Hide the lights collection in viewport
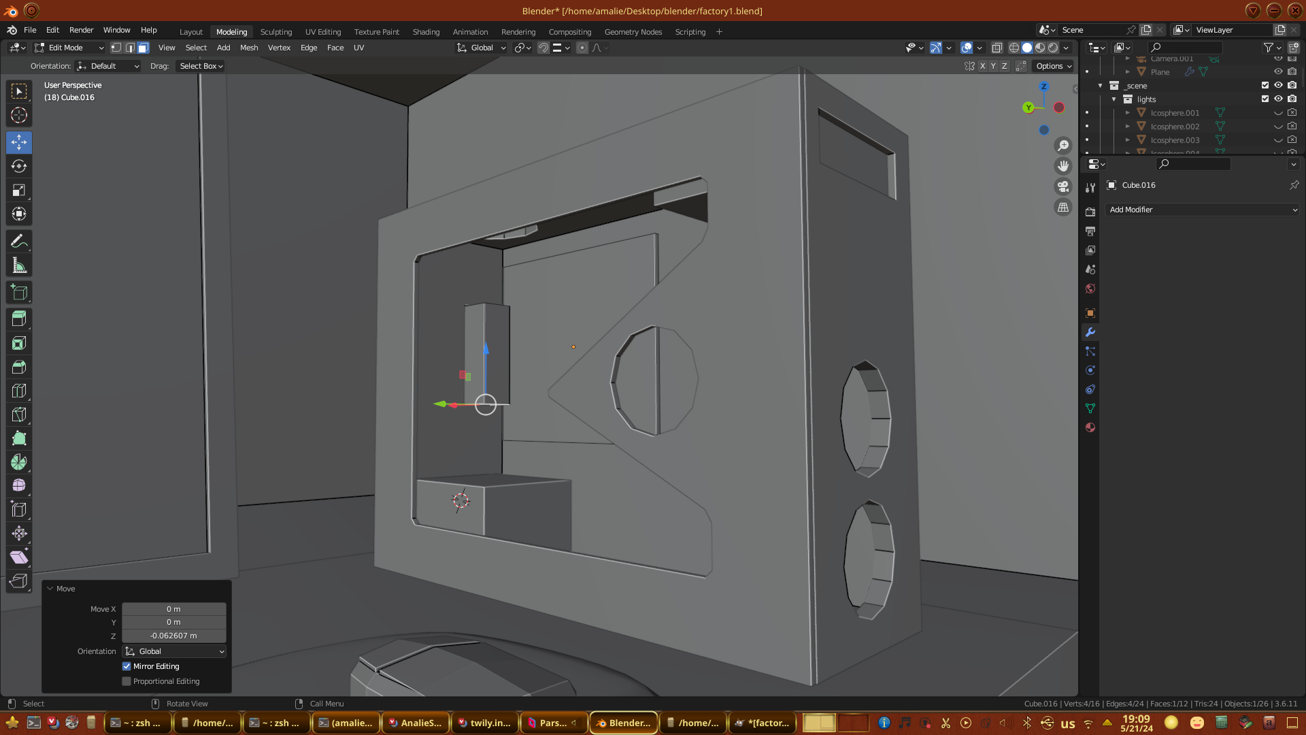Screen dimensions: 1306x735 (1278, 99)
